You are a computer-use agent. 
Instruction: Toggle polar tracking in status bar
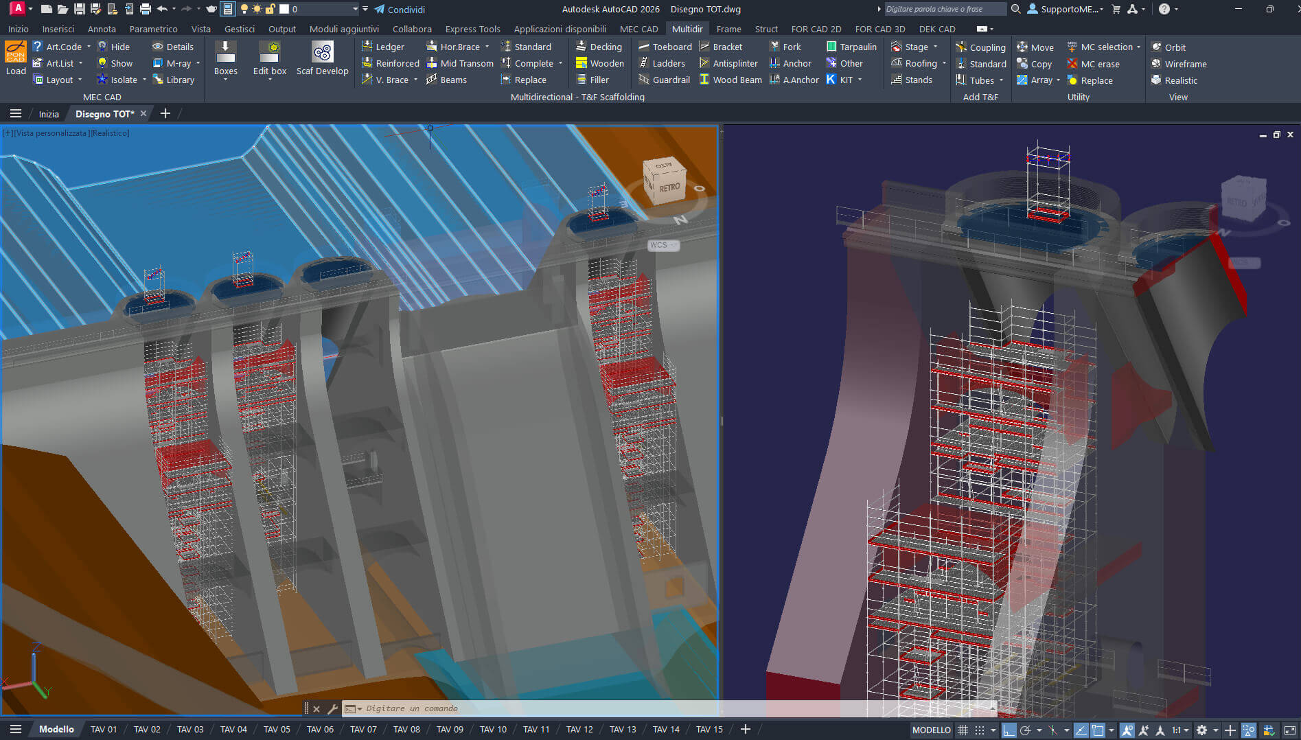[x=1026, y=730]
